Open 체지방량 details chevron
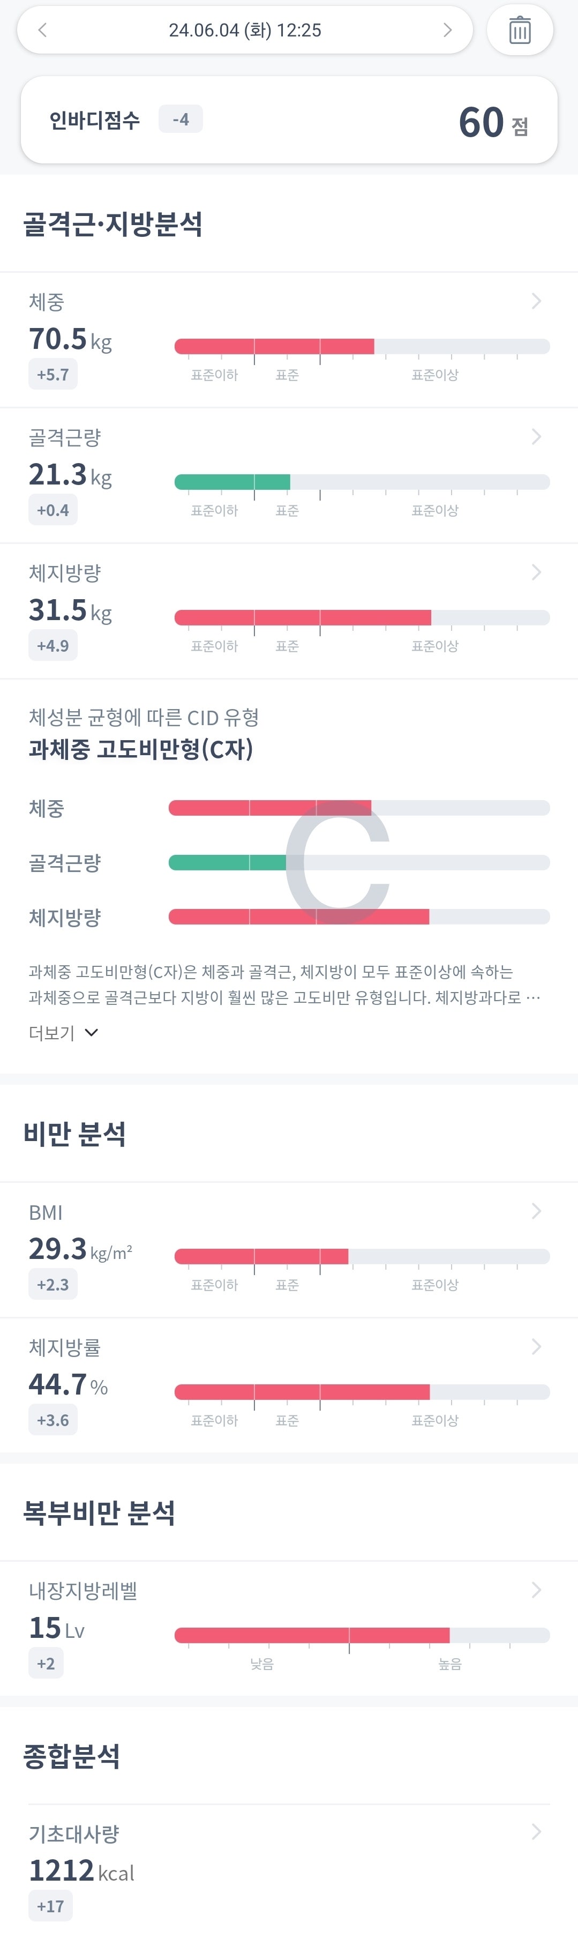This screenshot has width=578, height=1938. (536, 572)
